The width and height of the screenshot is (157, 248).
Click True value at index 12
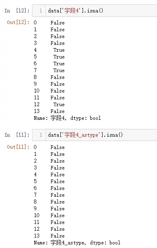pos(59,105)
